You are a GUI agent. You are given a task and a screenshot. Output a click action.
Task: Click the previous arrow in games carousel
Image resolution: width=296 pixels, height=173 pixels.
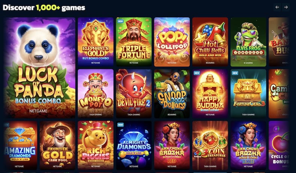(x=277, y=7)
